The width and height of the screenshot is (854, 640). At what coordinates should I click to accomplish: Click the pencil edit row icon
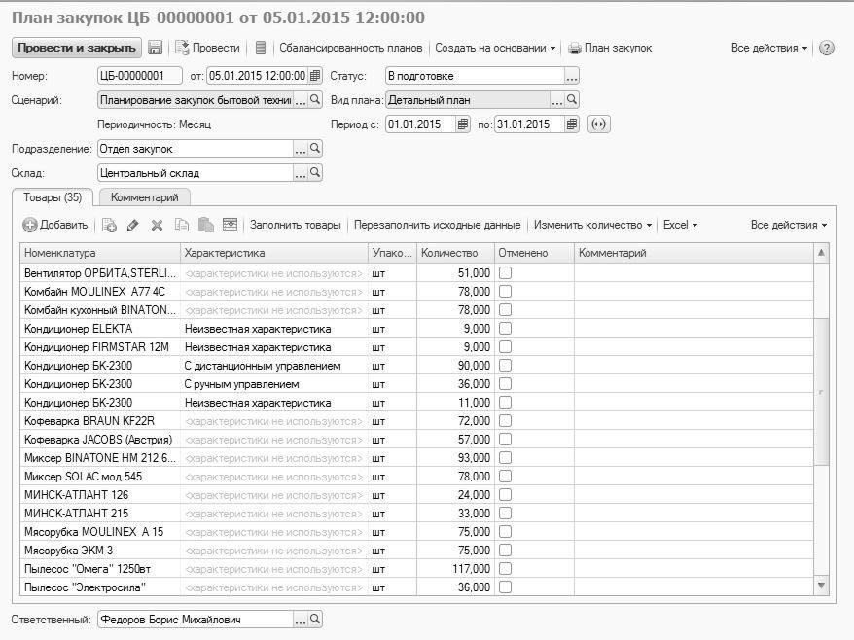[x=133, y=225]
